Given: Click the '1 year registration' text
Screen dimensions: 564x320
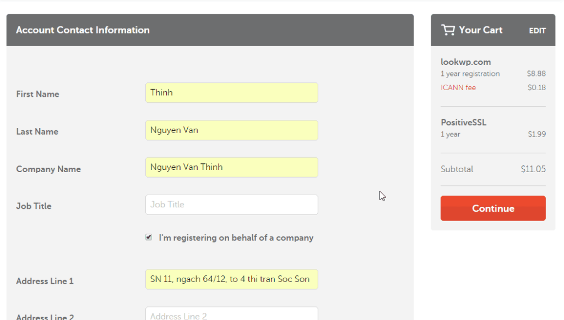Looking at the screenshot, I should [x=470, y=74].
